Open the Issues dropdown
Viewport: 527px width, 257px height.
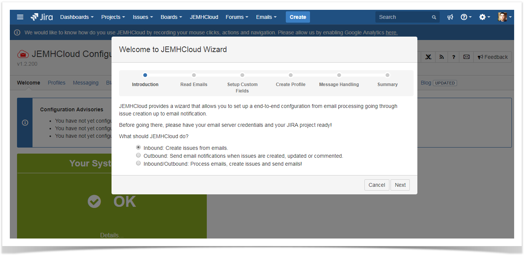143,17
